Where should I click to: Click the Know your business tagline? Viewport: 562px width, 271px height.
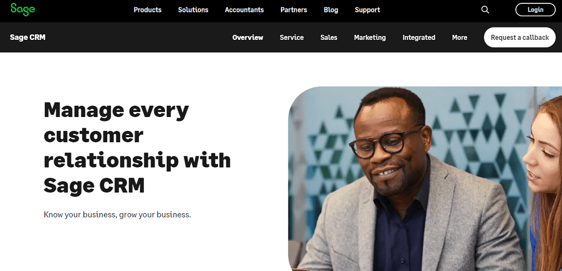(x=117, y=215)
